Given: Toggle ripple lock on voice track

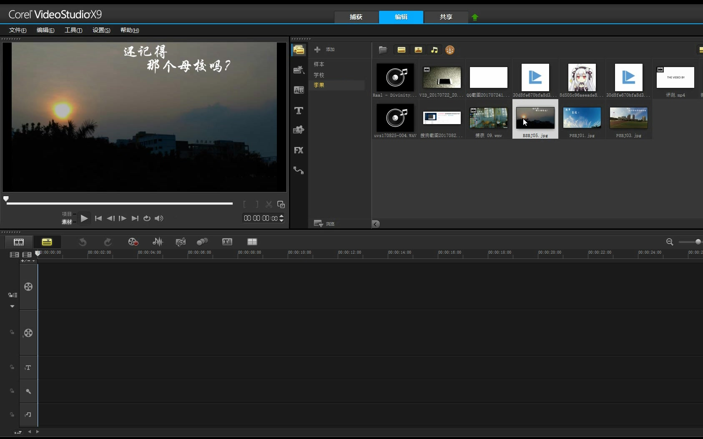Looking at the screenshot, I should (x=12, y=391).
